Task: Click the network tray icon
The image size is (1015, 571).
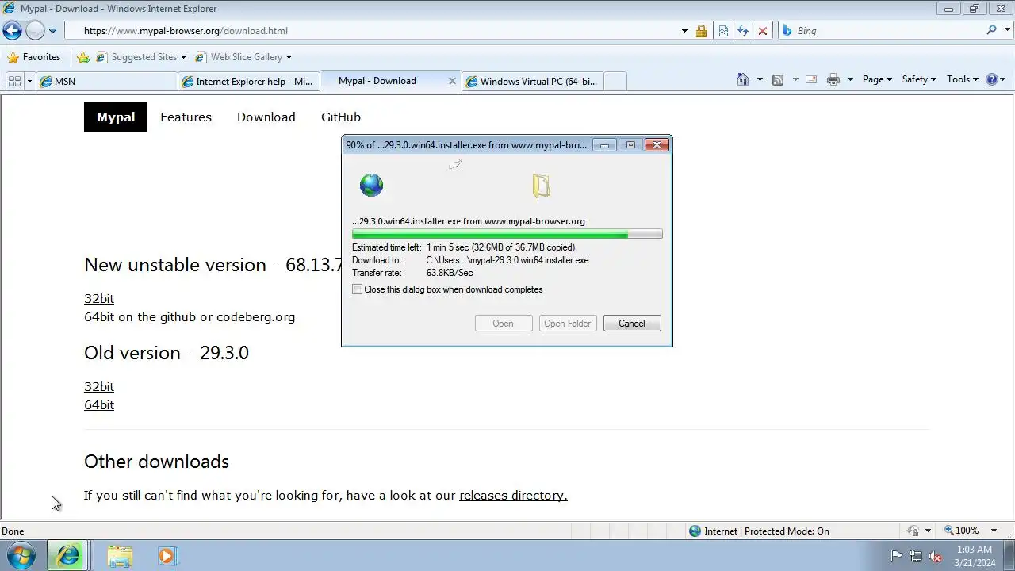Action: (x=916, y=556)
